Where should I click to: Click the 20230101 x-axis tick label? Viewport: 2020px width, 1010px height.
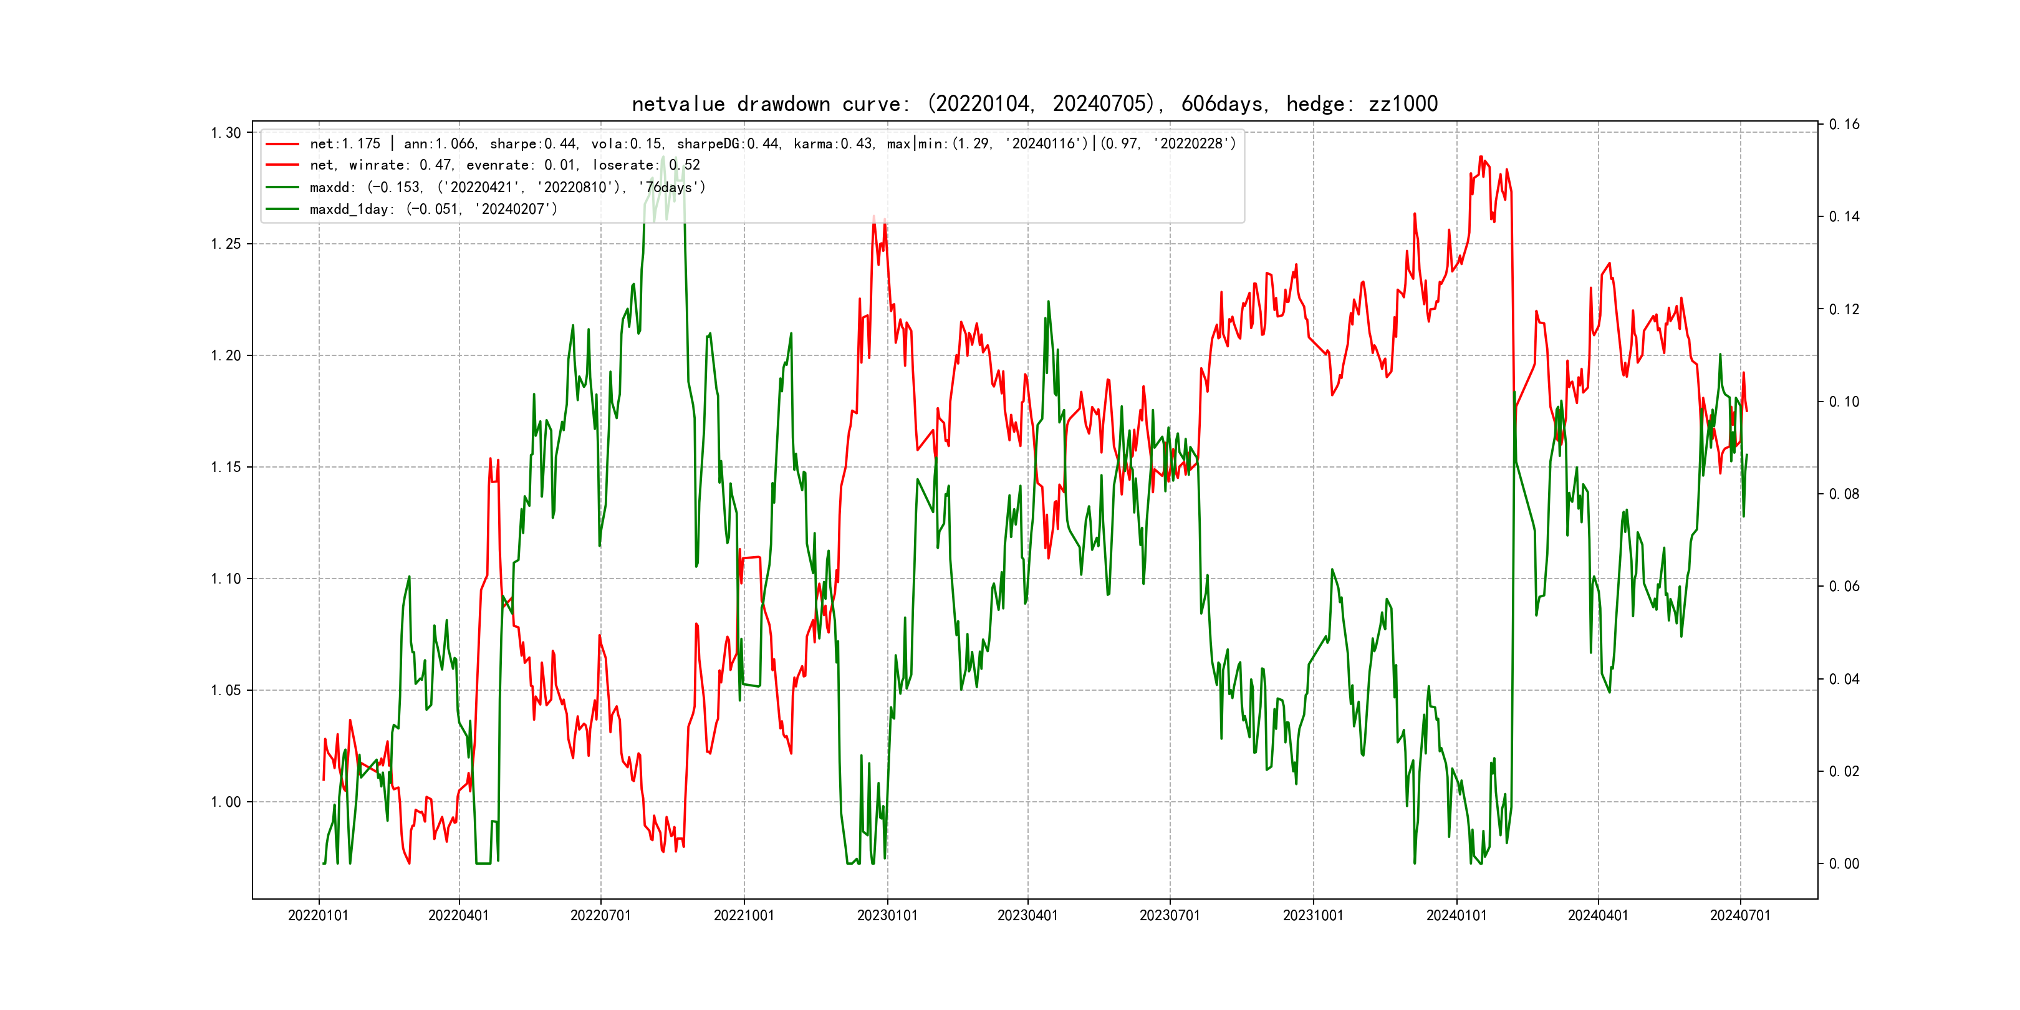tap(887, 915)
